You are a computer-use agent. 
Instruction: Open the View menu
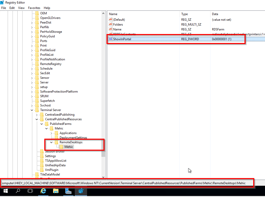pyautogui.click(x=21, y=8)
